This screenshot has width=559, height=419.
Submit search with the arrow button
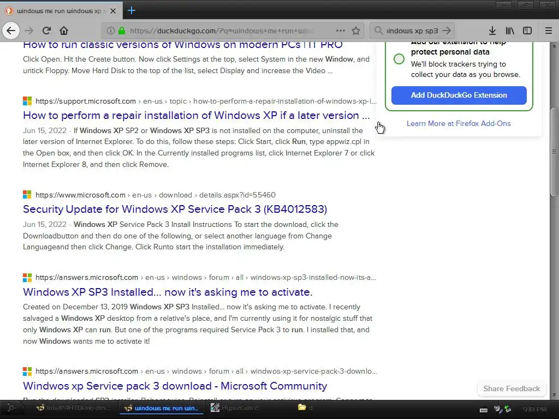447,31
